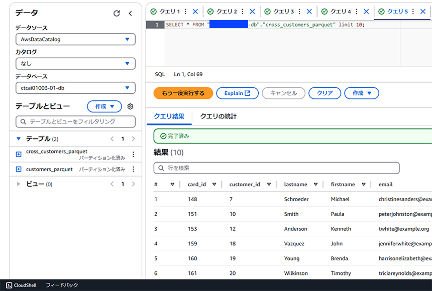The image size is (432, 291).
Task: Open options menu of クエリ 5 tab
Action: [413, 11]
